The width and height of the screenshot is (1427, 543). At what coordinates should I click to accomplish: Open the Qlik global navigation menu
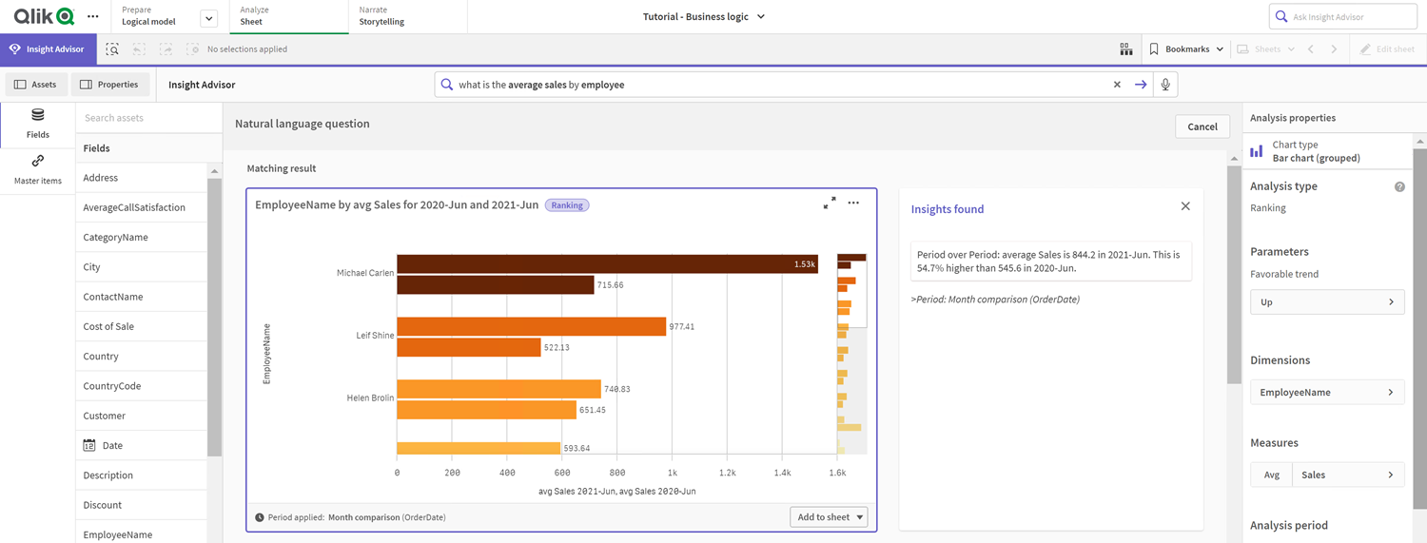pos(92,17)
